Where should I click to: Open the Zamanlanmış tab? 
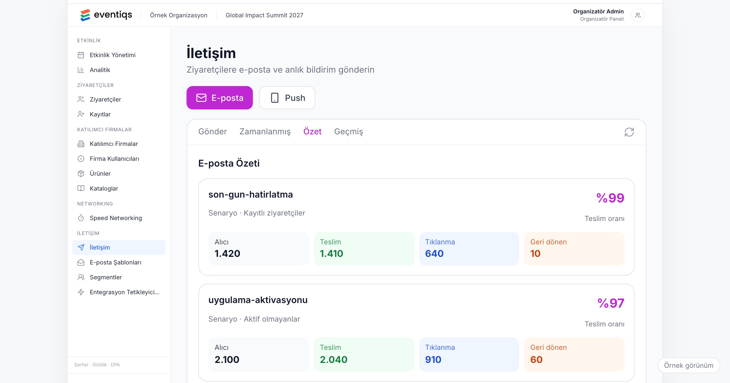point(265,132)
